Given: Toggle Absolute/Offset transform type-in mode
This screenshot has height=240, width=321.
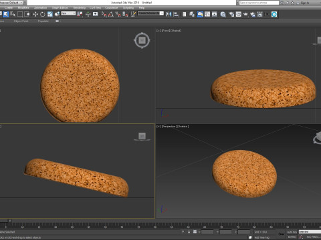Looking at the screenshot, I should click(x=195, y=232).
